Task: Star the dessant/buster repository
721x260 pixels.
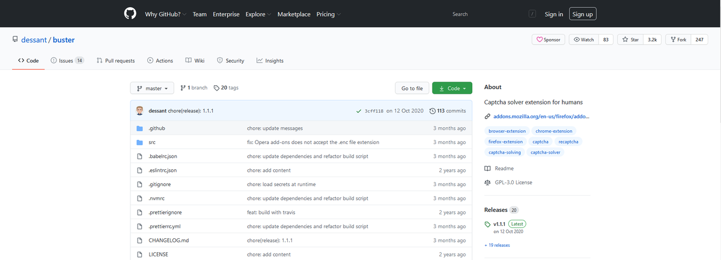Action: click(x=630, y=40)
